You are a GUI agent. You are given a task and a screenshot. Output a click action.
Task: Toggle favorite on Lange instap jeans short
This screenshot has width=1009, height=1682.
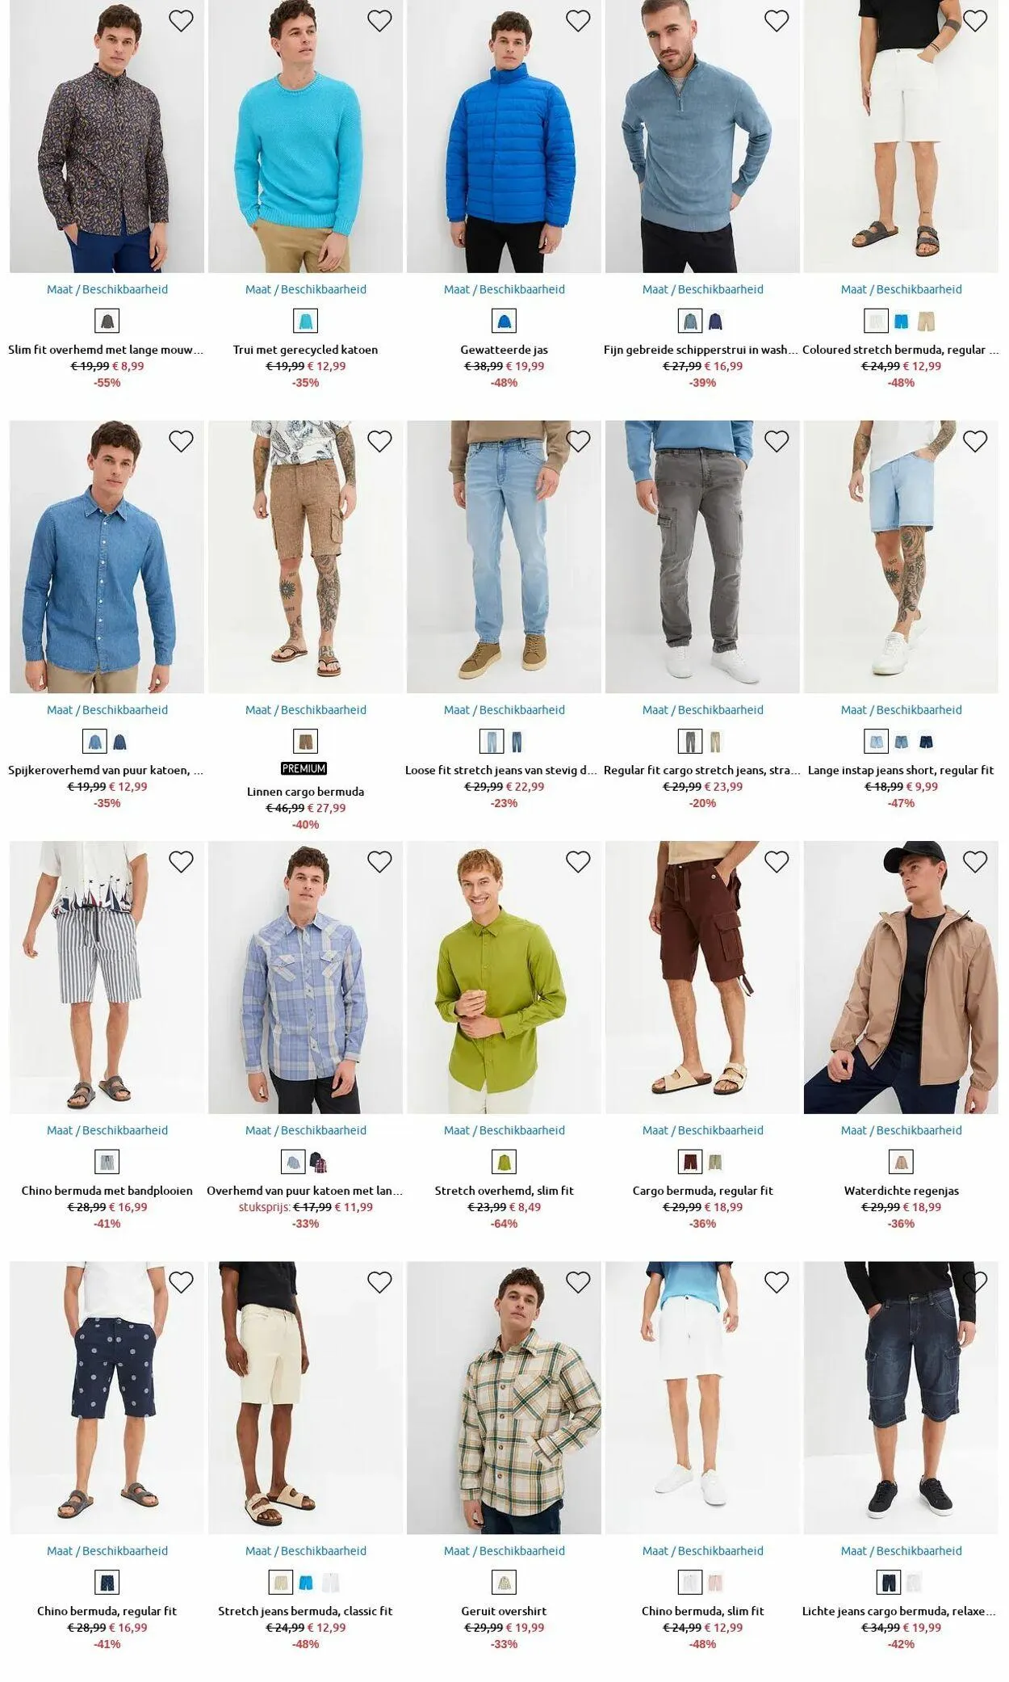pos(975,441)
